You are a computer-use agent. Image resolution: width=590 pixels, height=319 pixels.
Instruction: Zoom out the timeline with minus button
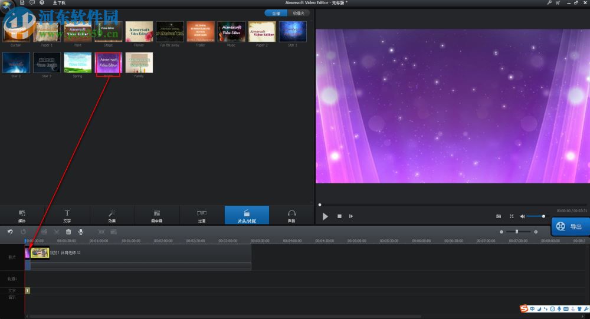tap(501, 232)
